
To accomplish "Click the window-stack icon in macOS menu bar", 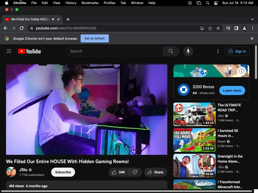I will pos(199,3).
